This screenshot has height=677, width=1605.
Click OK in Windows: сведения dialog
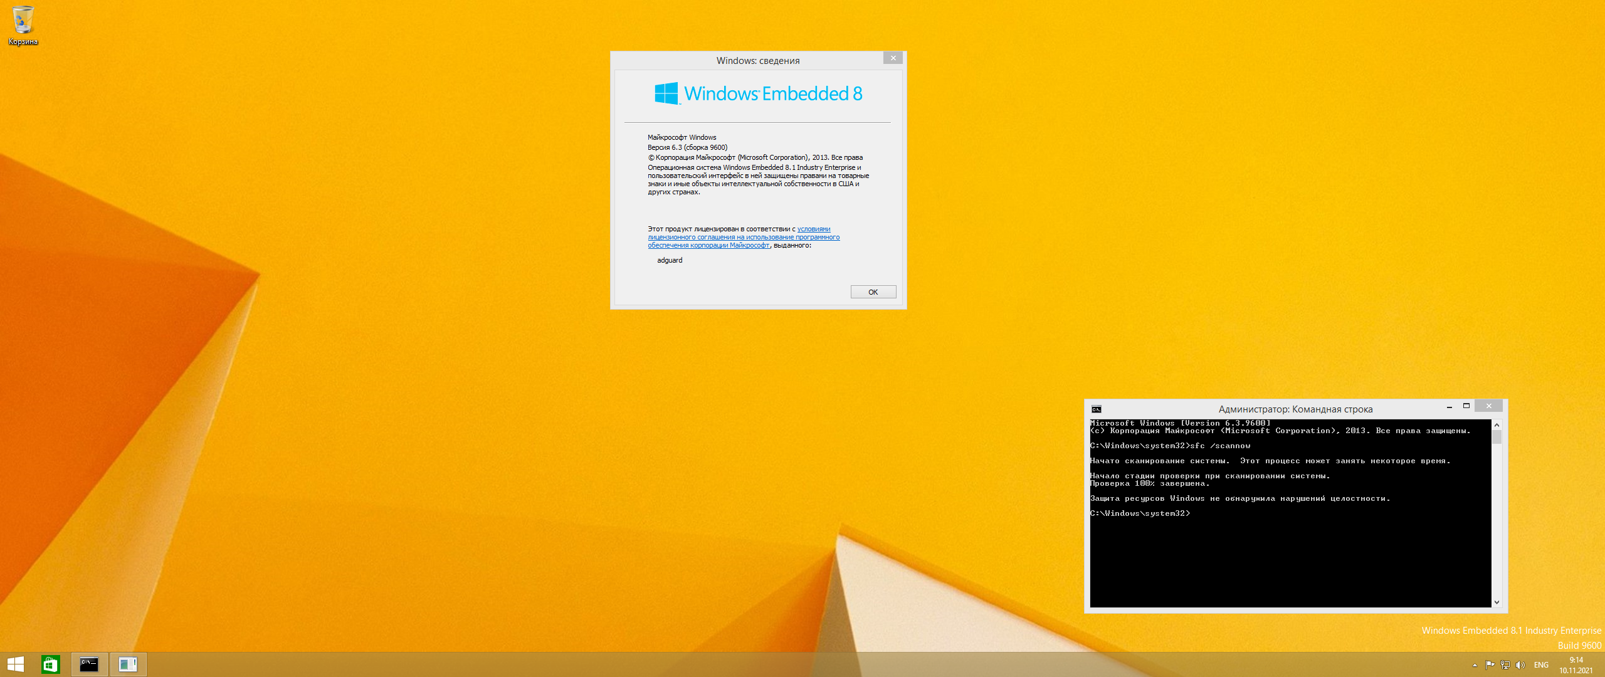(873, 292)
